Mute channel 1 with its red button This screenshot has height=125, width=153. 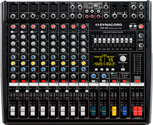pyautogui.click(x=13, y=81)
